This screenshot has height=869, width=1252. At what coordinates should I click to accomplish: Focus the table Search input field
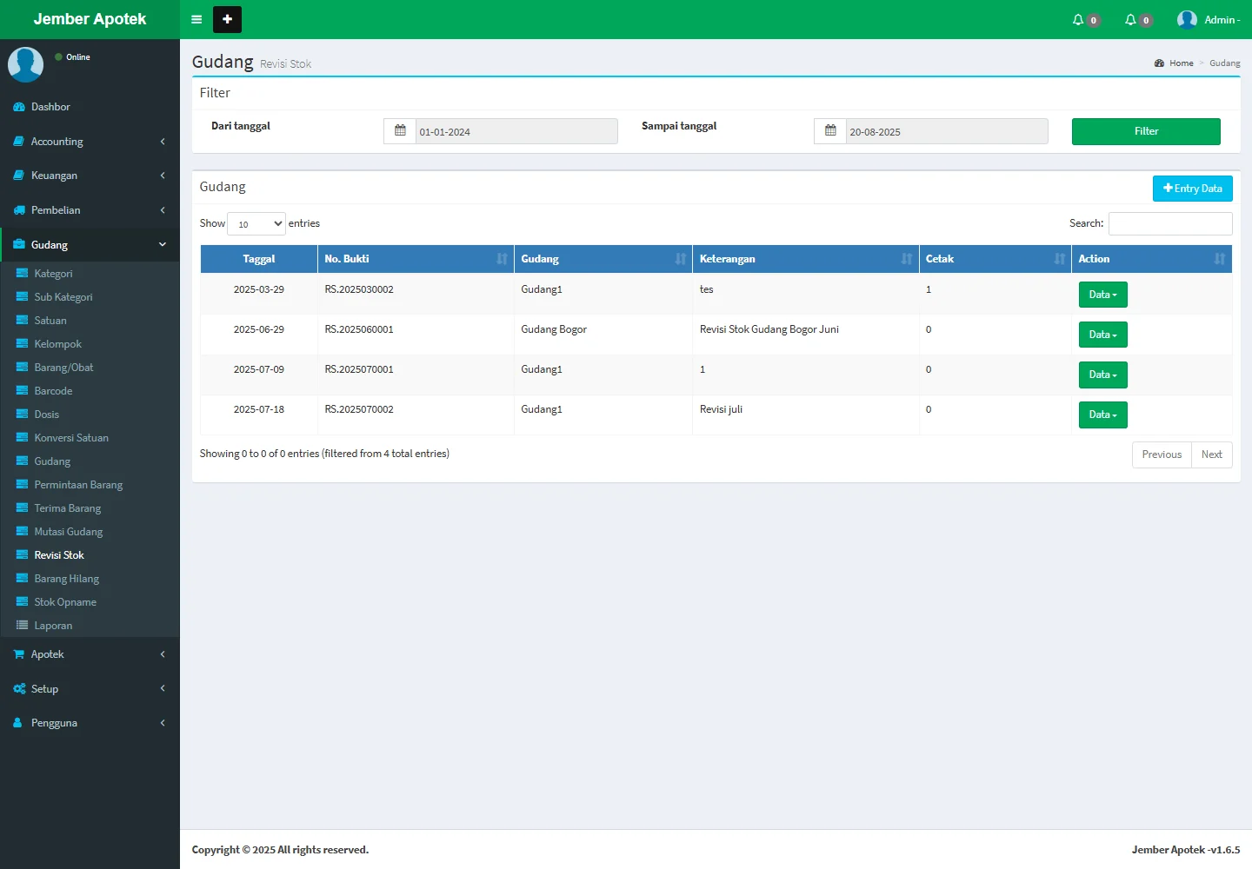click(x=1169, y=223)
